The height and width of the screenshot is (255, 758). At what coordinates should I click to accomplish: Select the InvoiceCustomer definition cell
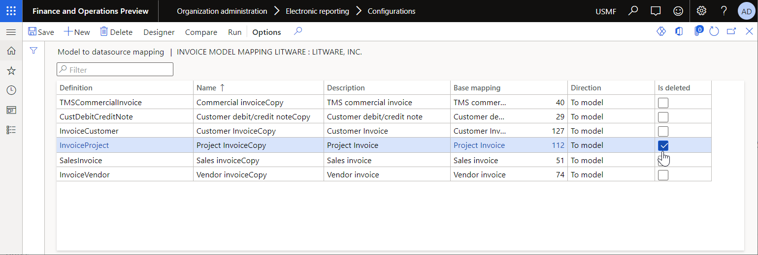125,131
